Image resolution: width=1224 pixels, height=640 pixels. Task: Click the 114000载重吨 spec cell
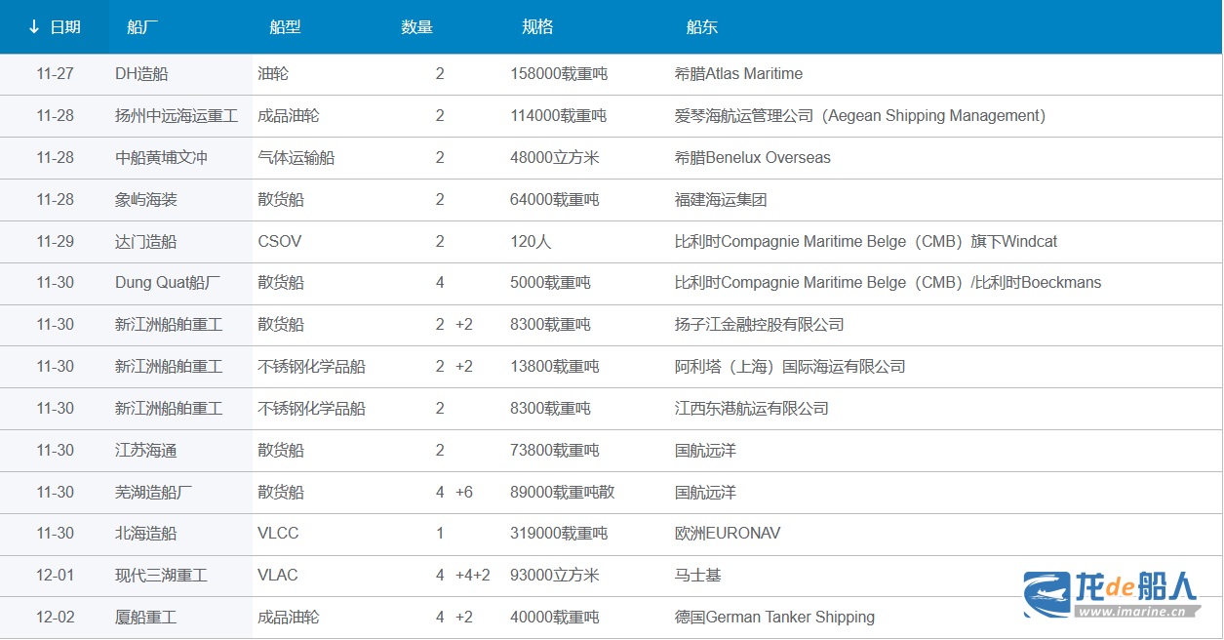(559, 116)
